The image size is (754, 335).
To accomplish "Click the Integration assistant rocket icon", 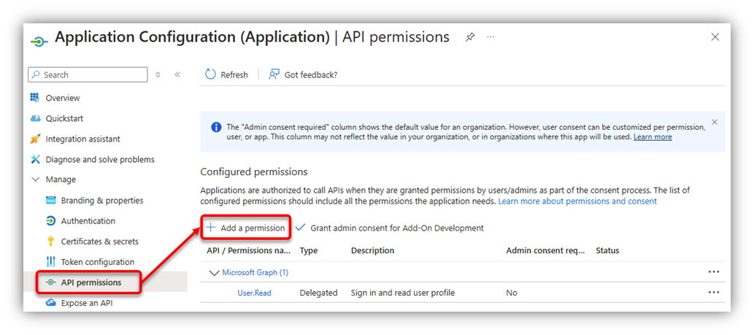I will 35,139.
